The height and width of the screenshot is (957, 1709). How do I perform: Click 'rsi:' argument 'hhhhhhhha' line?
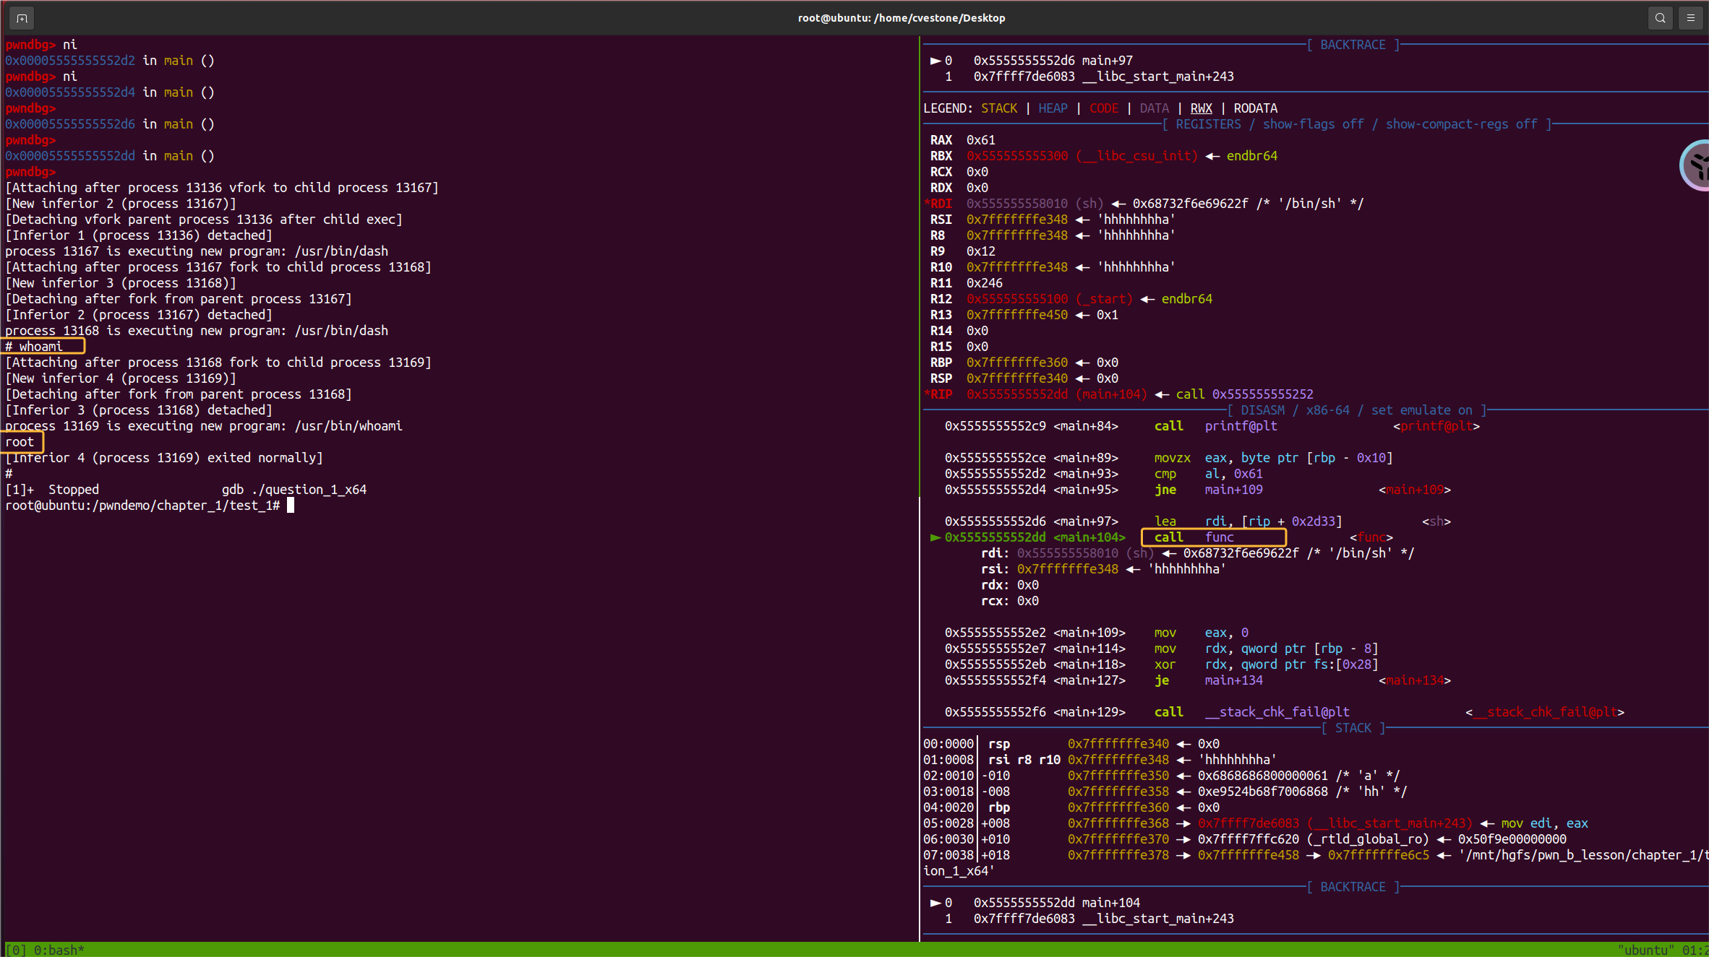point(1103,569)
